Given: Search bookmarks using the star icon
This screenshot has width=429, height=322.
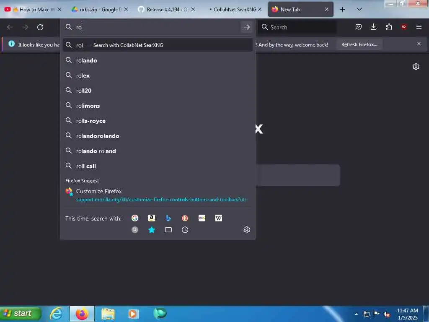Looking at the screenshot, I should coord(152,230).
